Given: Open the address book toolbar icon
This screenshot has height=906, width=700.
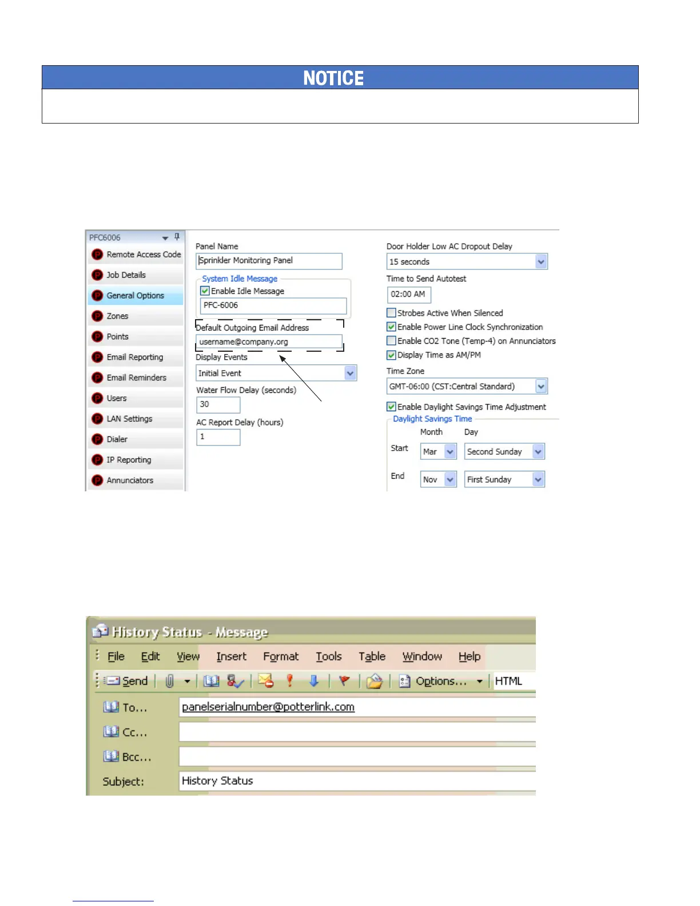Looking at the screenshot, I should tap(212, 681).
